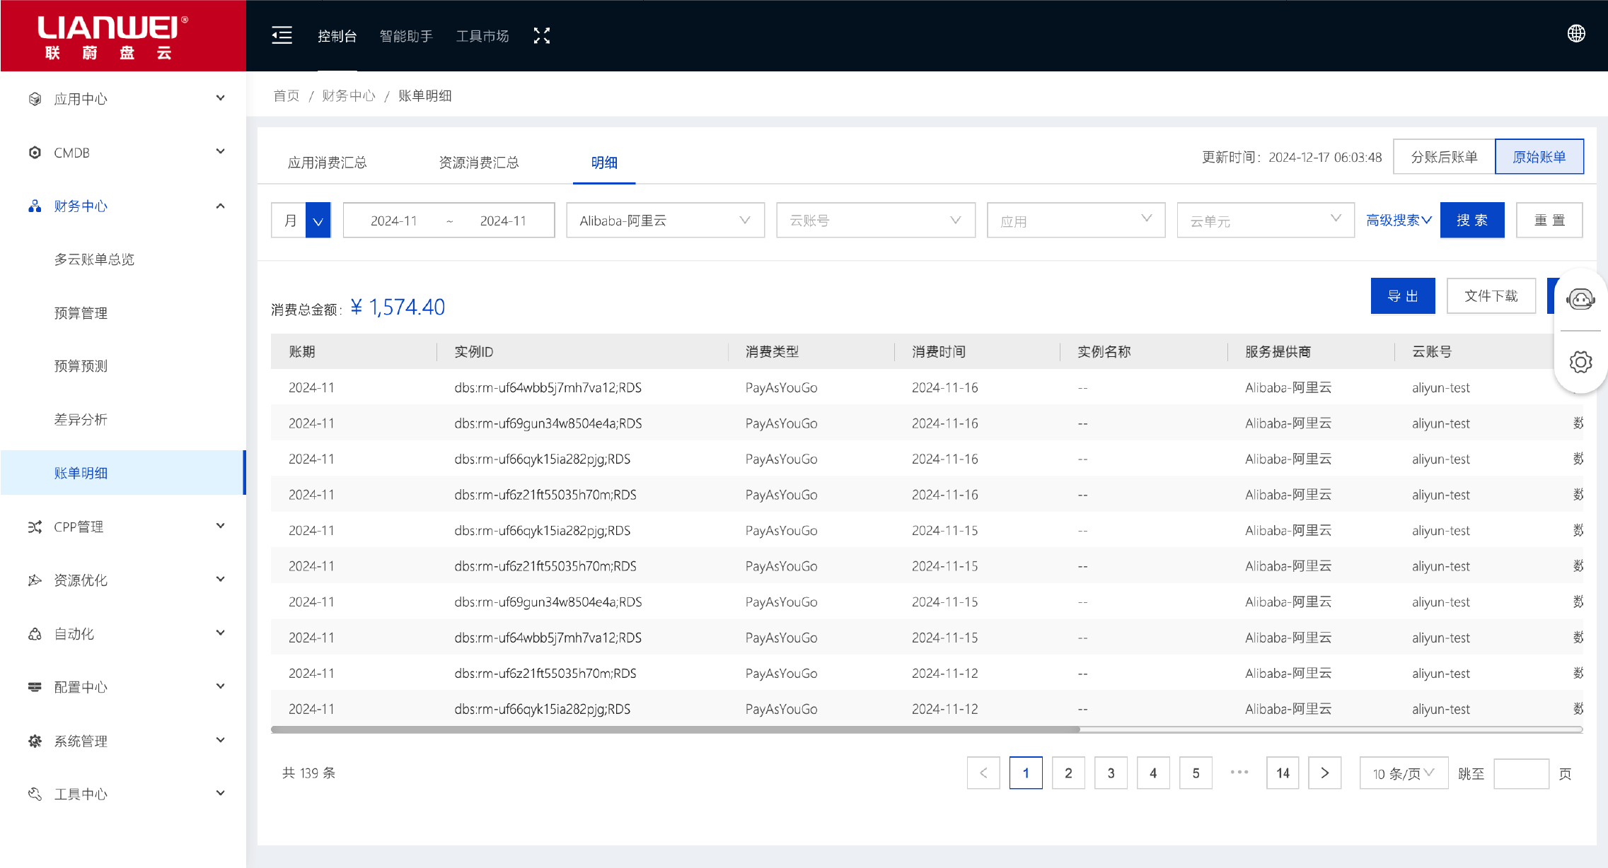This screenshot has width=1608, height=868.
Task: Click the CPP管理 shuffle icon
Action: point(35,527)
